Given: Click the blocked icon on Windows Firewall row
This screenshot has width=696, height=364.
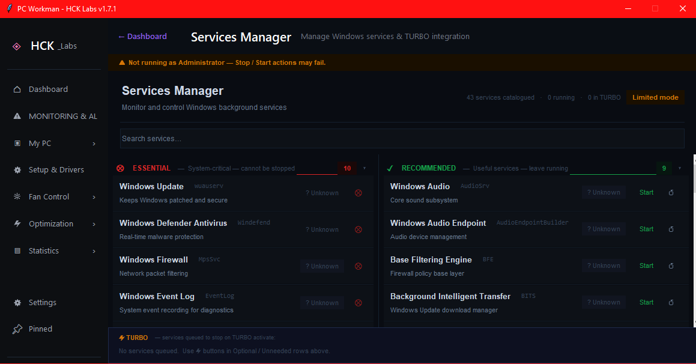Looking at the screenshot, I should 359,266.
